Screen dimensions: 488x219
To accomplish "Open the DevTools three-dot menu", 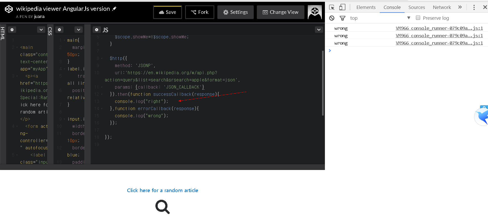I will click(x=474, y=7).
